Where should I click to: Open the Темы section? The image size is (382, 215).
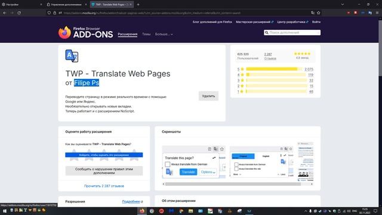(x=146, y=34)
